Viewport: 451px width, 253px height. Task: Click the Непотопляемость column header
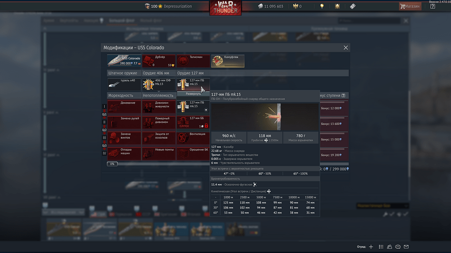coord(158,95)
